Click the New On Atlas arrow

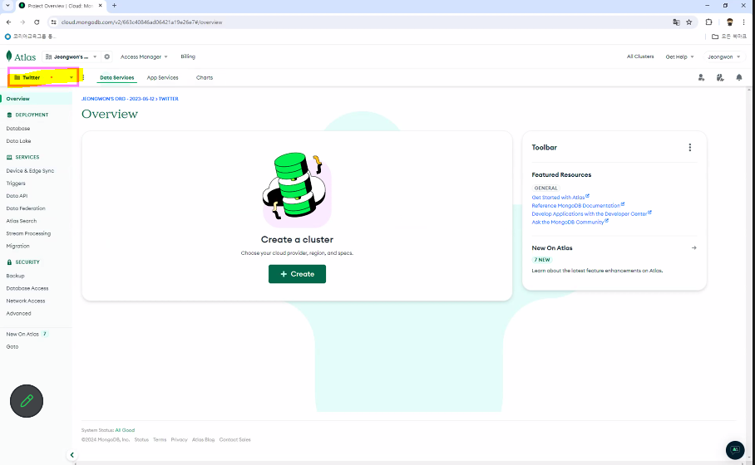point(693,248)
